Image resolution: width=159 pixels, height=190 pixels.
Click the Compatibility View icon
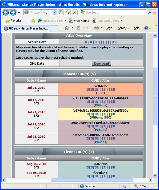pyautogui.click(x=61, y=12)
